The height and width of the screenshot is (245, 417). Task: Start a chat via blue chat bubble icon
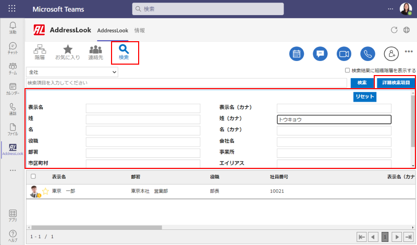click(x=320, y=54)
